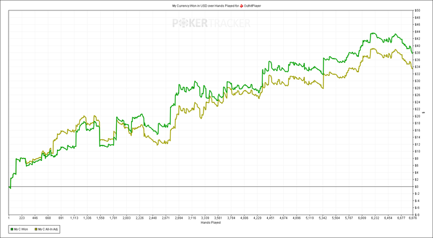
Task: Click the 6,876 x-axis tick label
Action: pos(413,218)
